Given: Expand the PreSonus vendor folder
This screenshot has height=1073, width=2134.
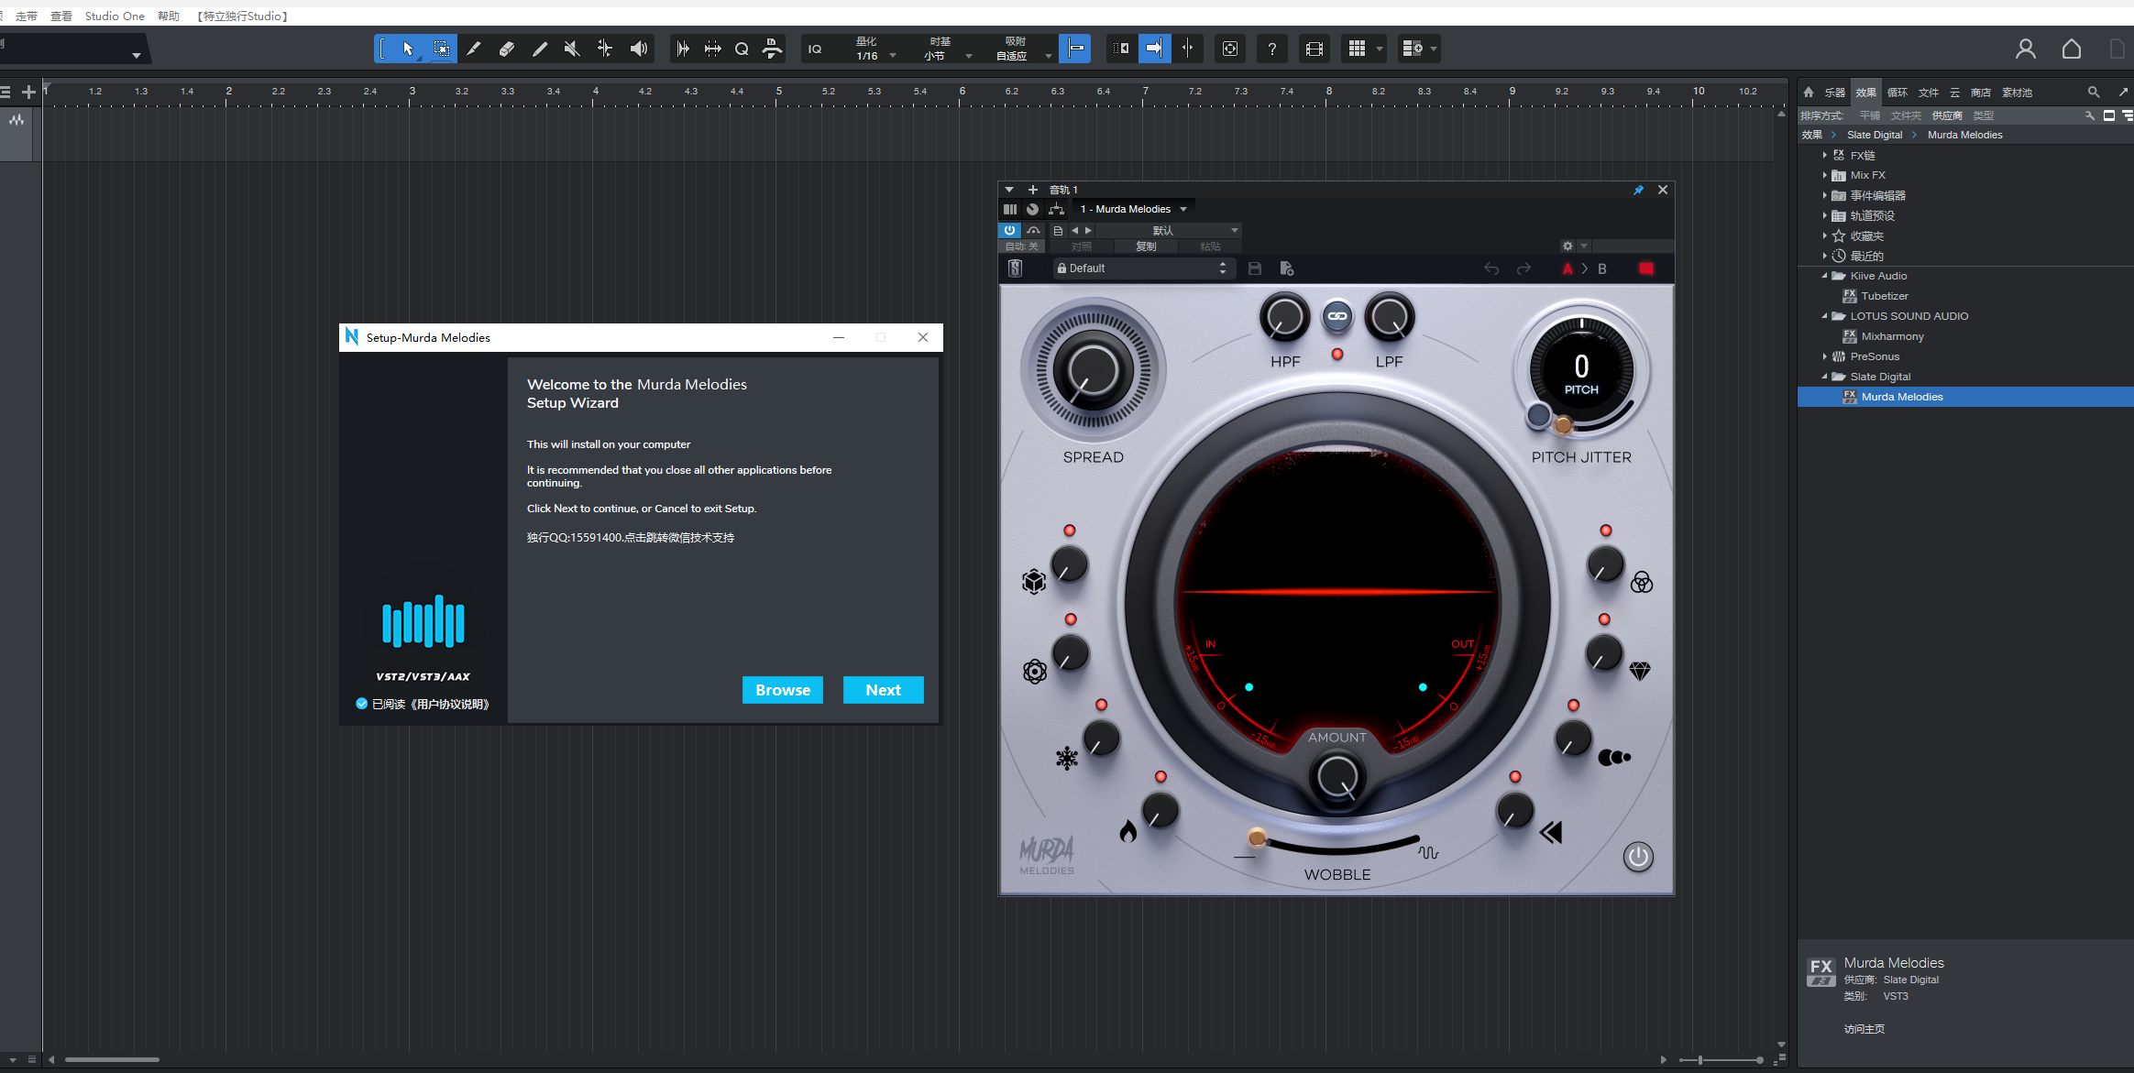Looking at the screenshot, I should pyautogui.click(x=1825, y=356).
